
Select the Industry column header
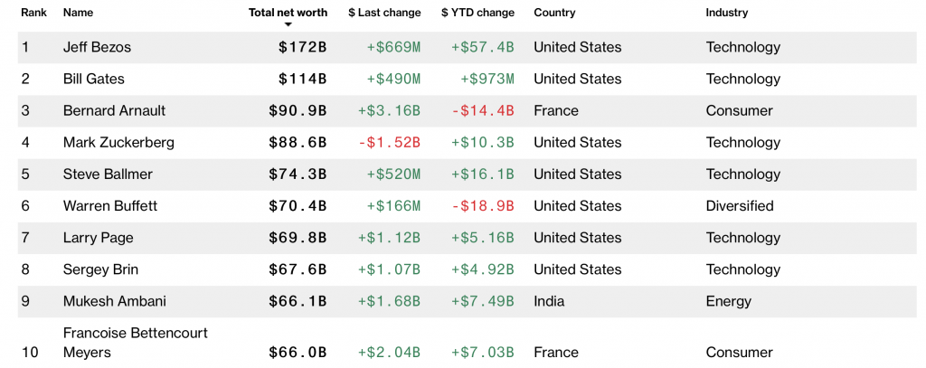[727, 13]
